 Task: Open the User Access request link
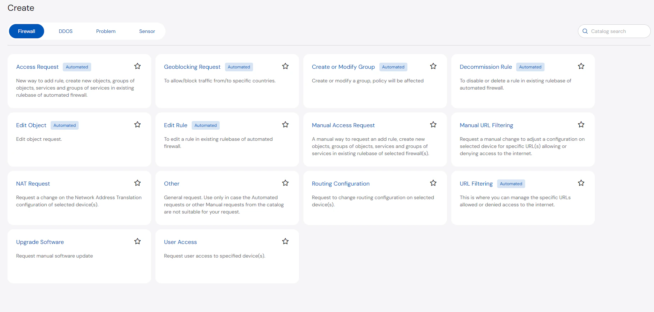180,242
